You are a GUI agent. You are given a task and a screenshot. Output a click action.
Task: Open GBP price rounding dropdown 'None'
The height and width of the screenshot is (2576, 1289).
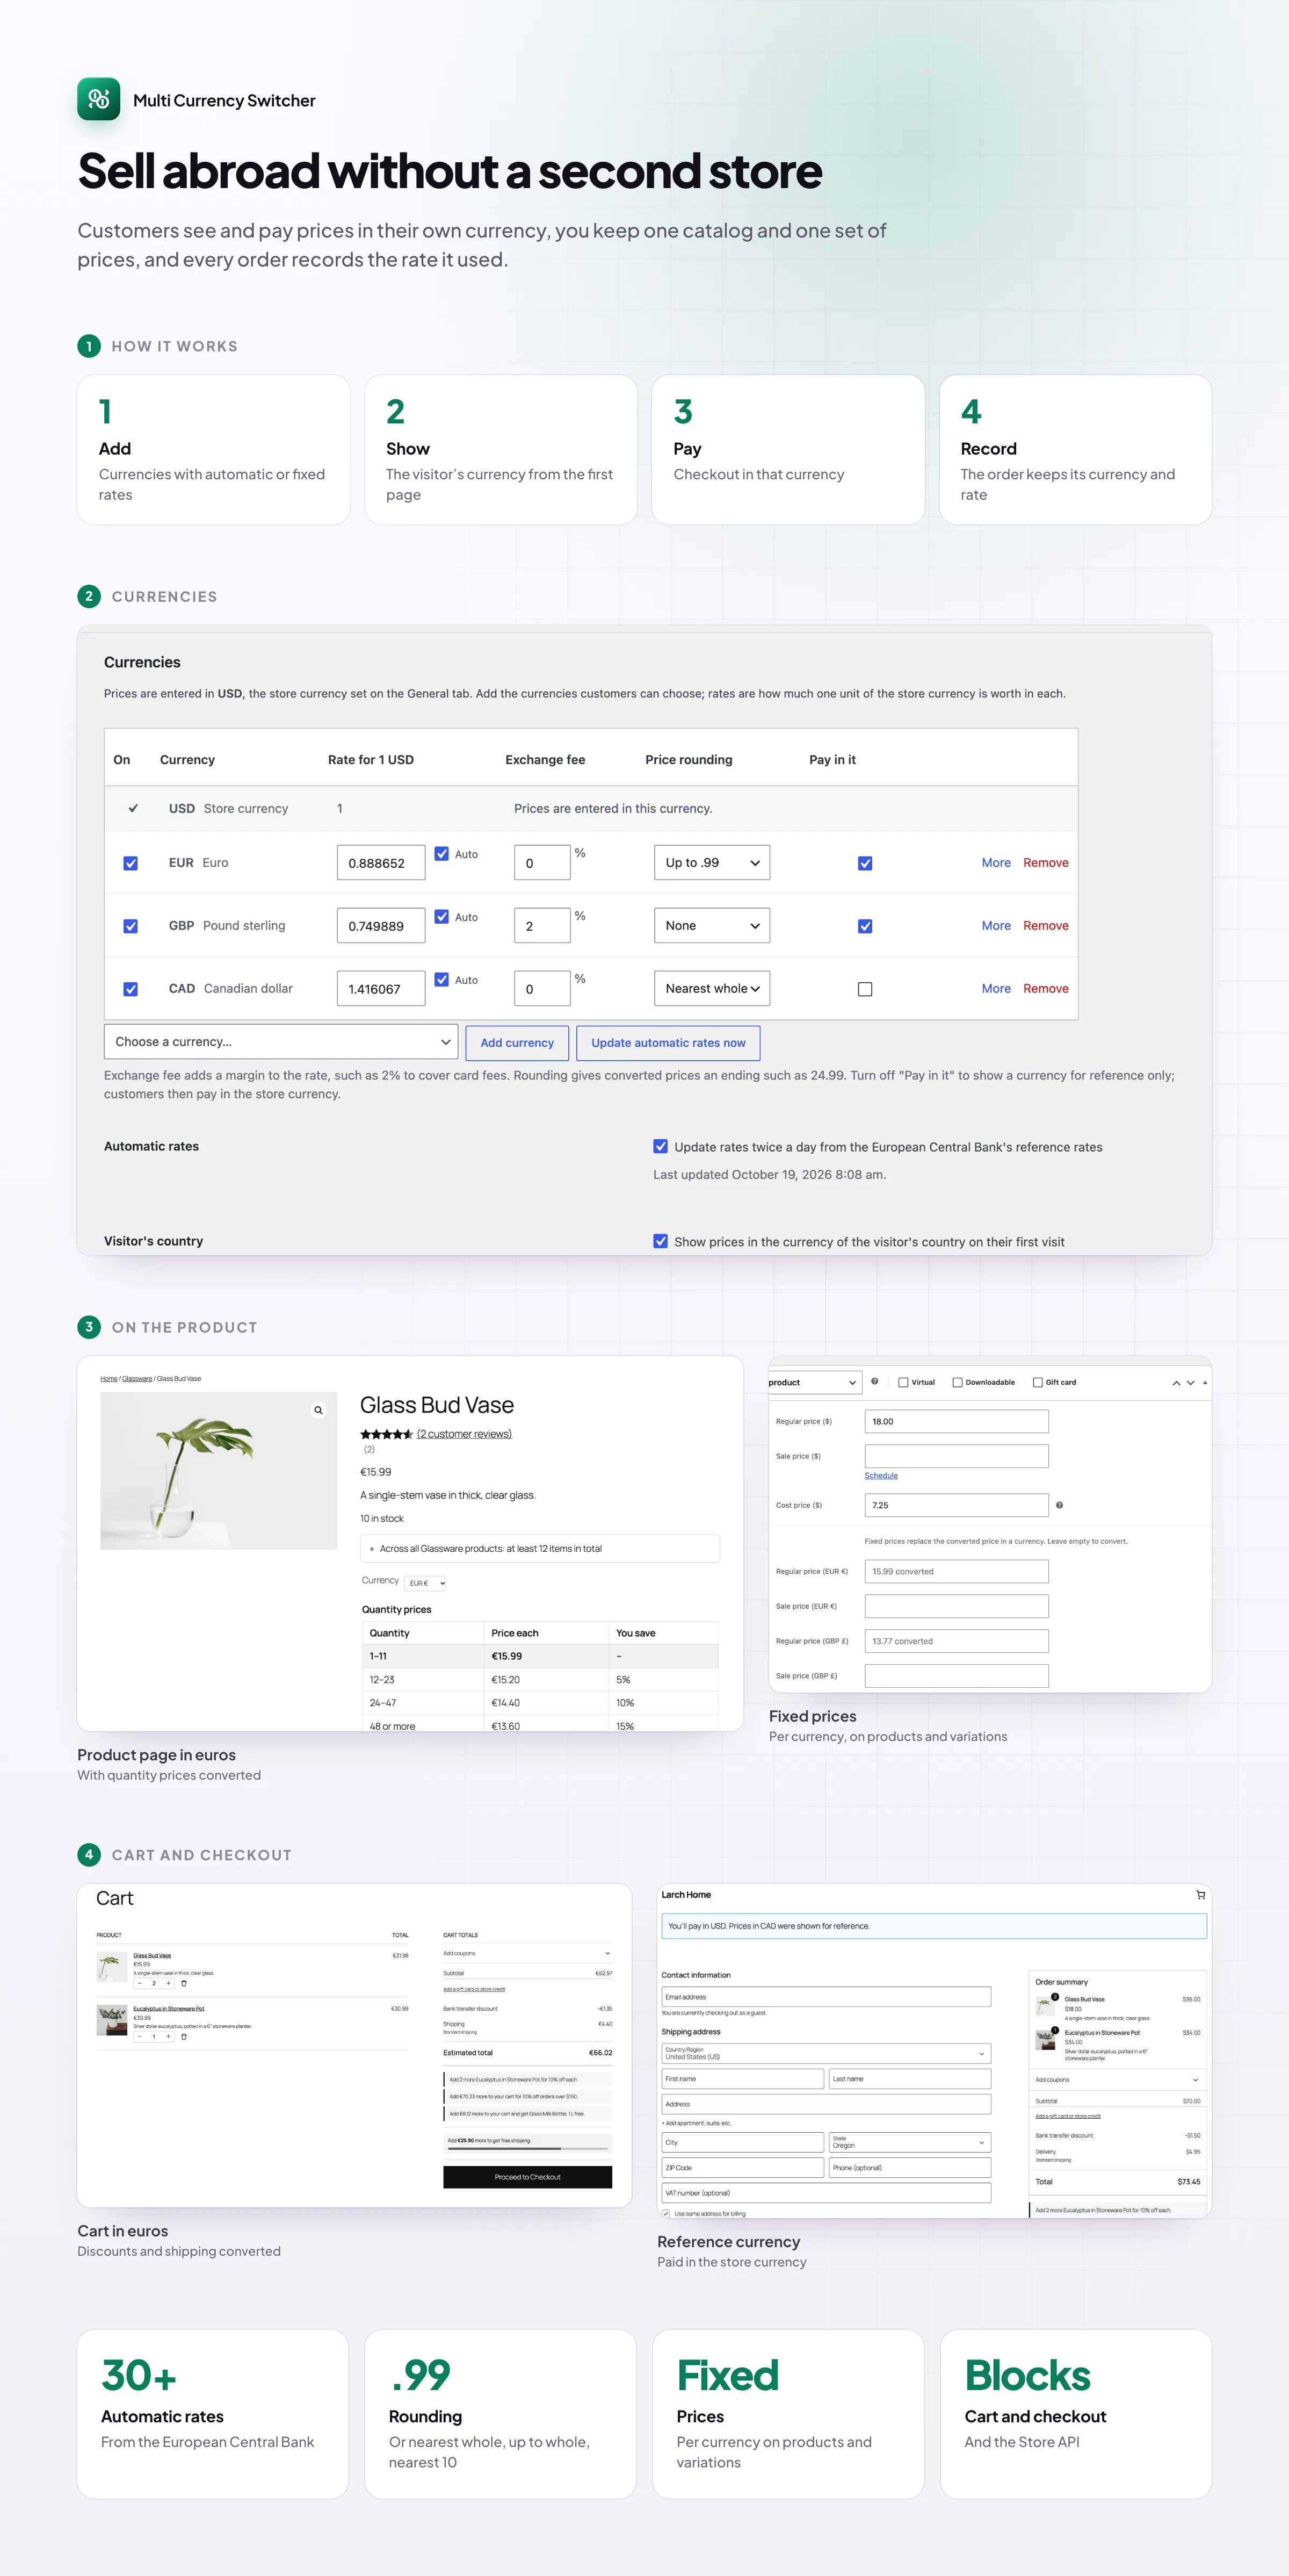point(712,926)
